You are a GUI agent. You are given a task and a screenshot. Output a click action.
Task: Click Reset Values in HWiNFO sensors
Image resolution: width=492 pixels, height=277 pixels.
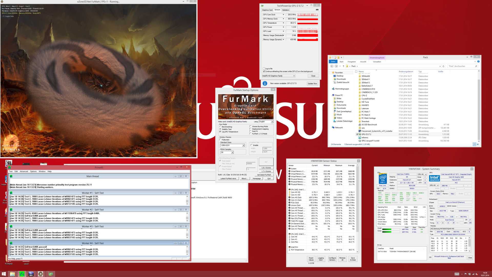tap(311, 259)
